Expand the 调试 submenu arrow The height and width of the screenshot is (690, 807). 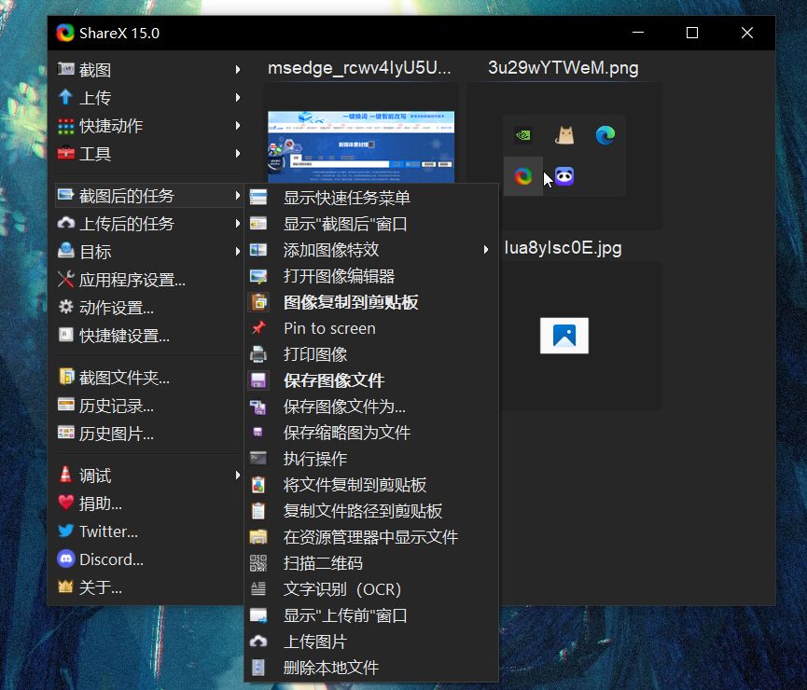tap(237, 475)
